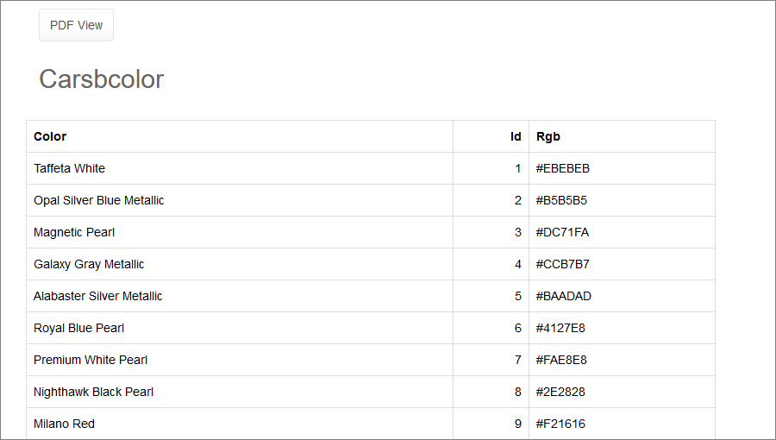Click the PDF View button

click(x=76, y=25)
